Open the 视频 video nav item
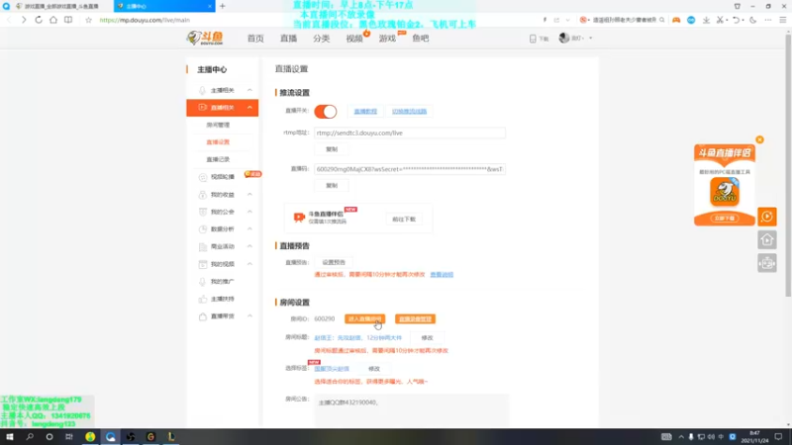The width and height of the screenshot is (792, 445). pyautogui.click(x=354, y=39)
